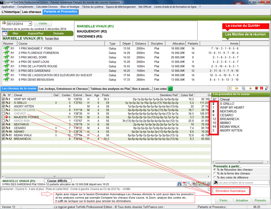Click the open folder icon above pronostics panel
Screen dimensions: 271x209
[x=237, y=88]
